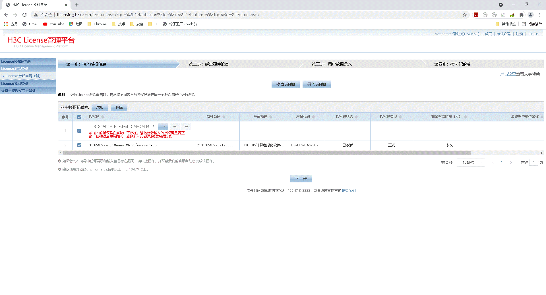Toggle checkbox for row 1
Viewport: 546px width, 295px height.
click(79, 131)
